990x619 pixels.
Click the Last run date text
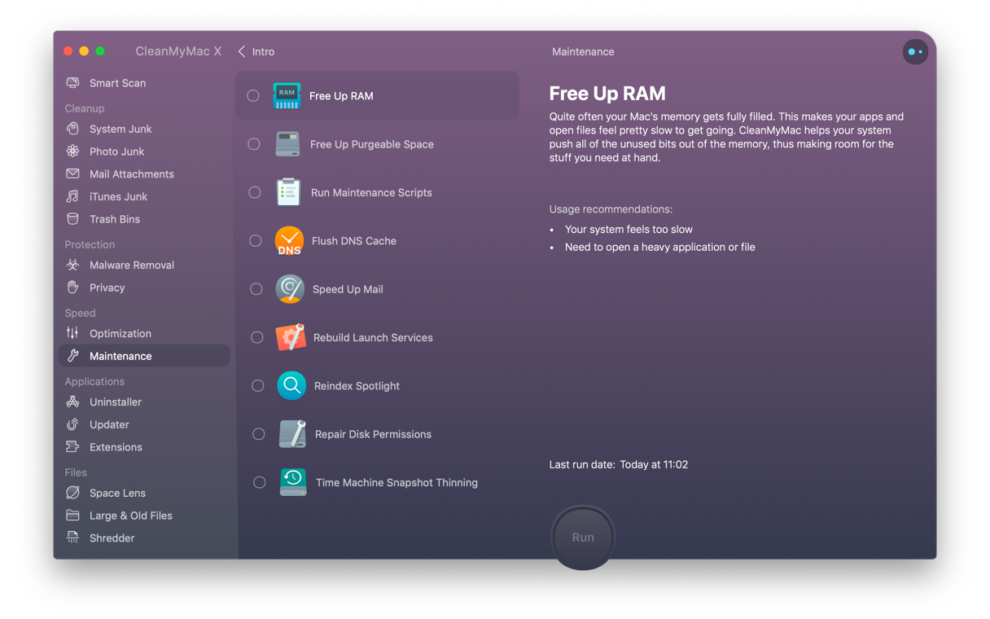(x=619, y=464)
